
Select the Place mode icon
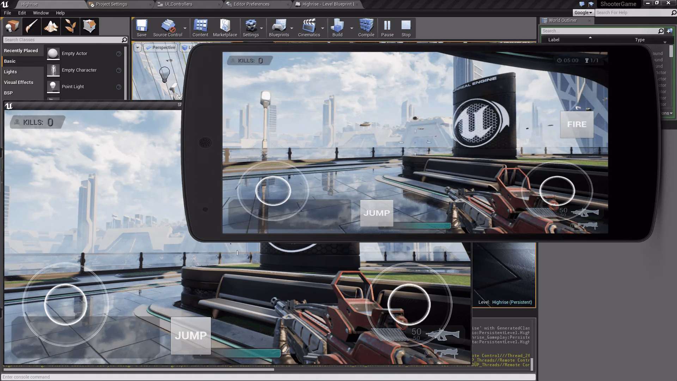[x=13, y=26]
